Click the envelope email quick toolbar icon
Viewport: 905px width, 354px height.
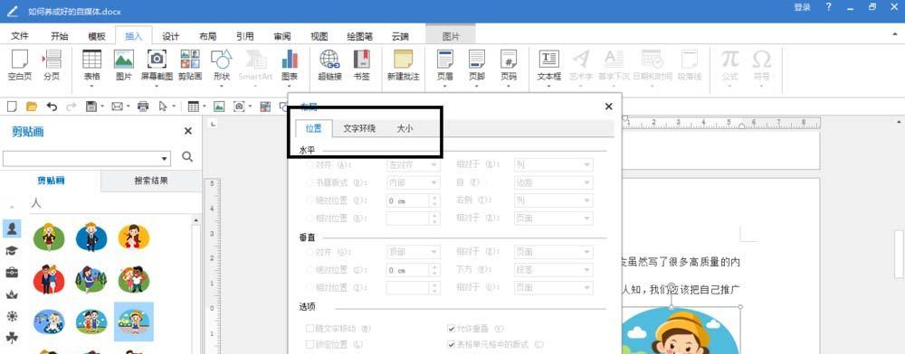pyautogui.click(x=117, y=106)
